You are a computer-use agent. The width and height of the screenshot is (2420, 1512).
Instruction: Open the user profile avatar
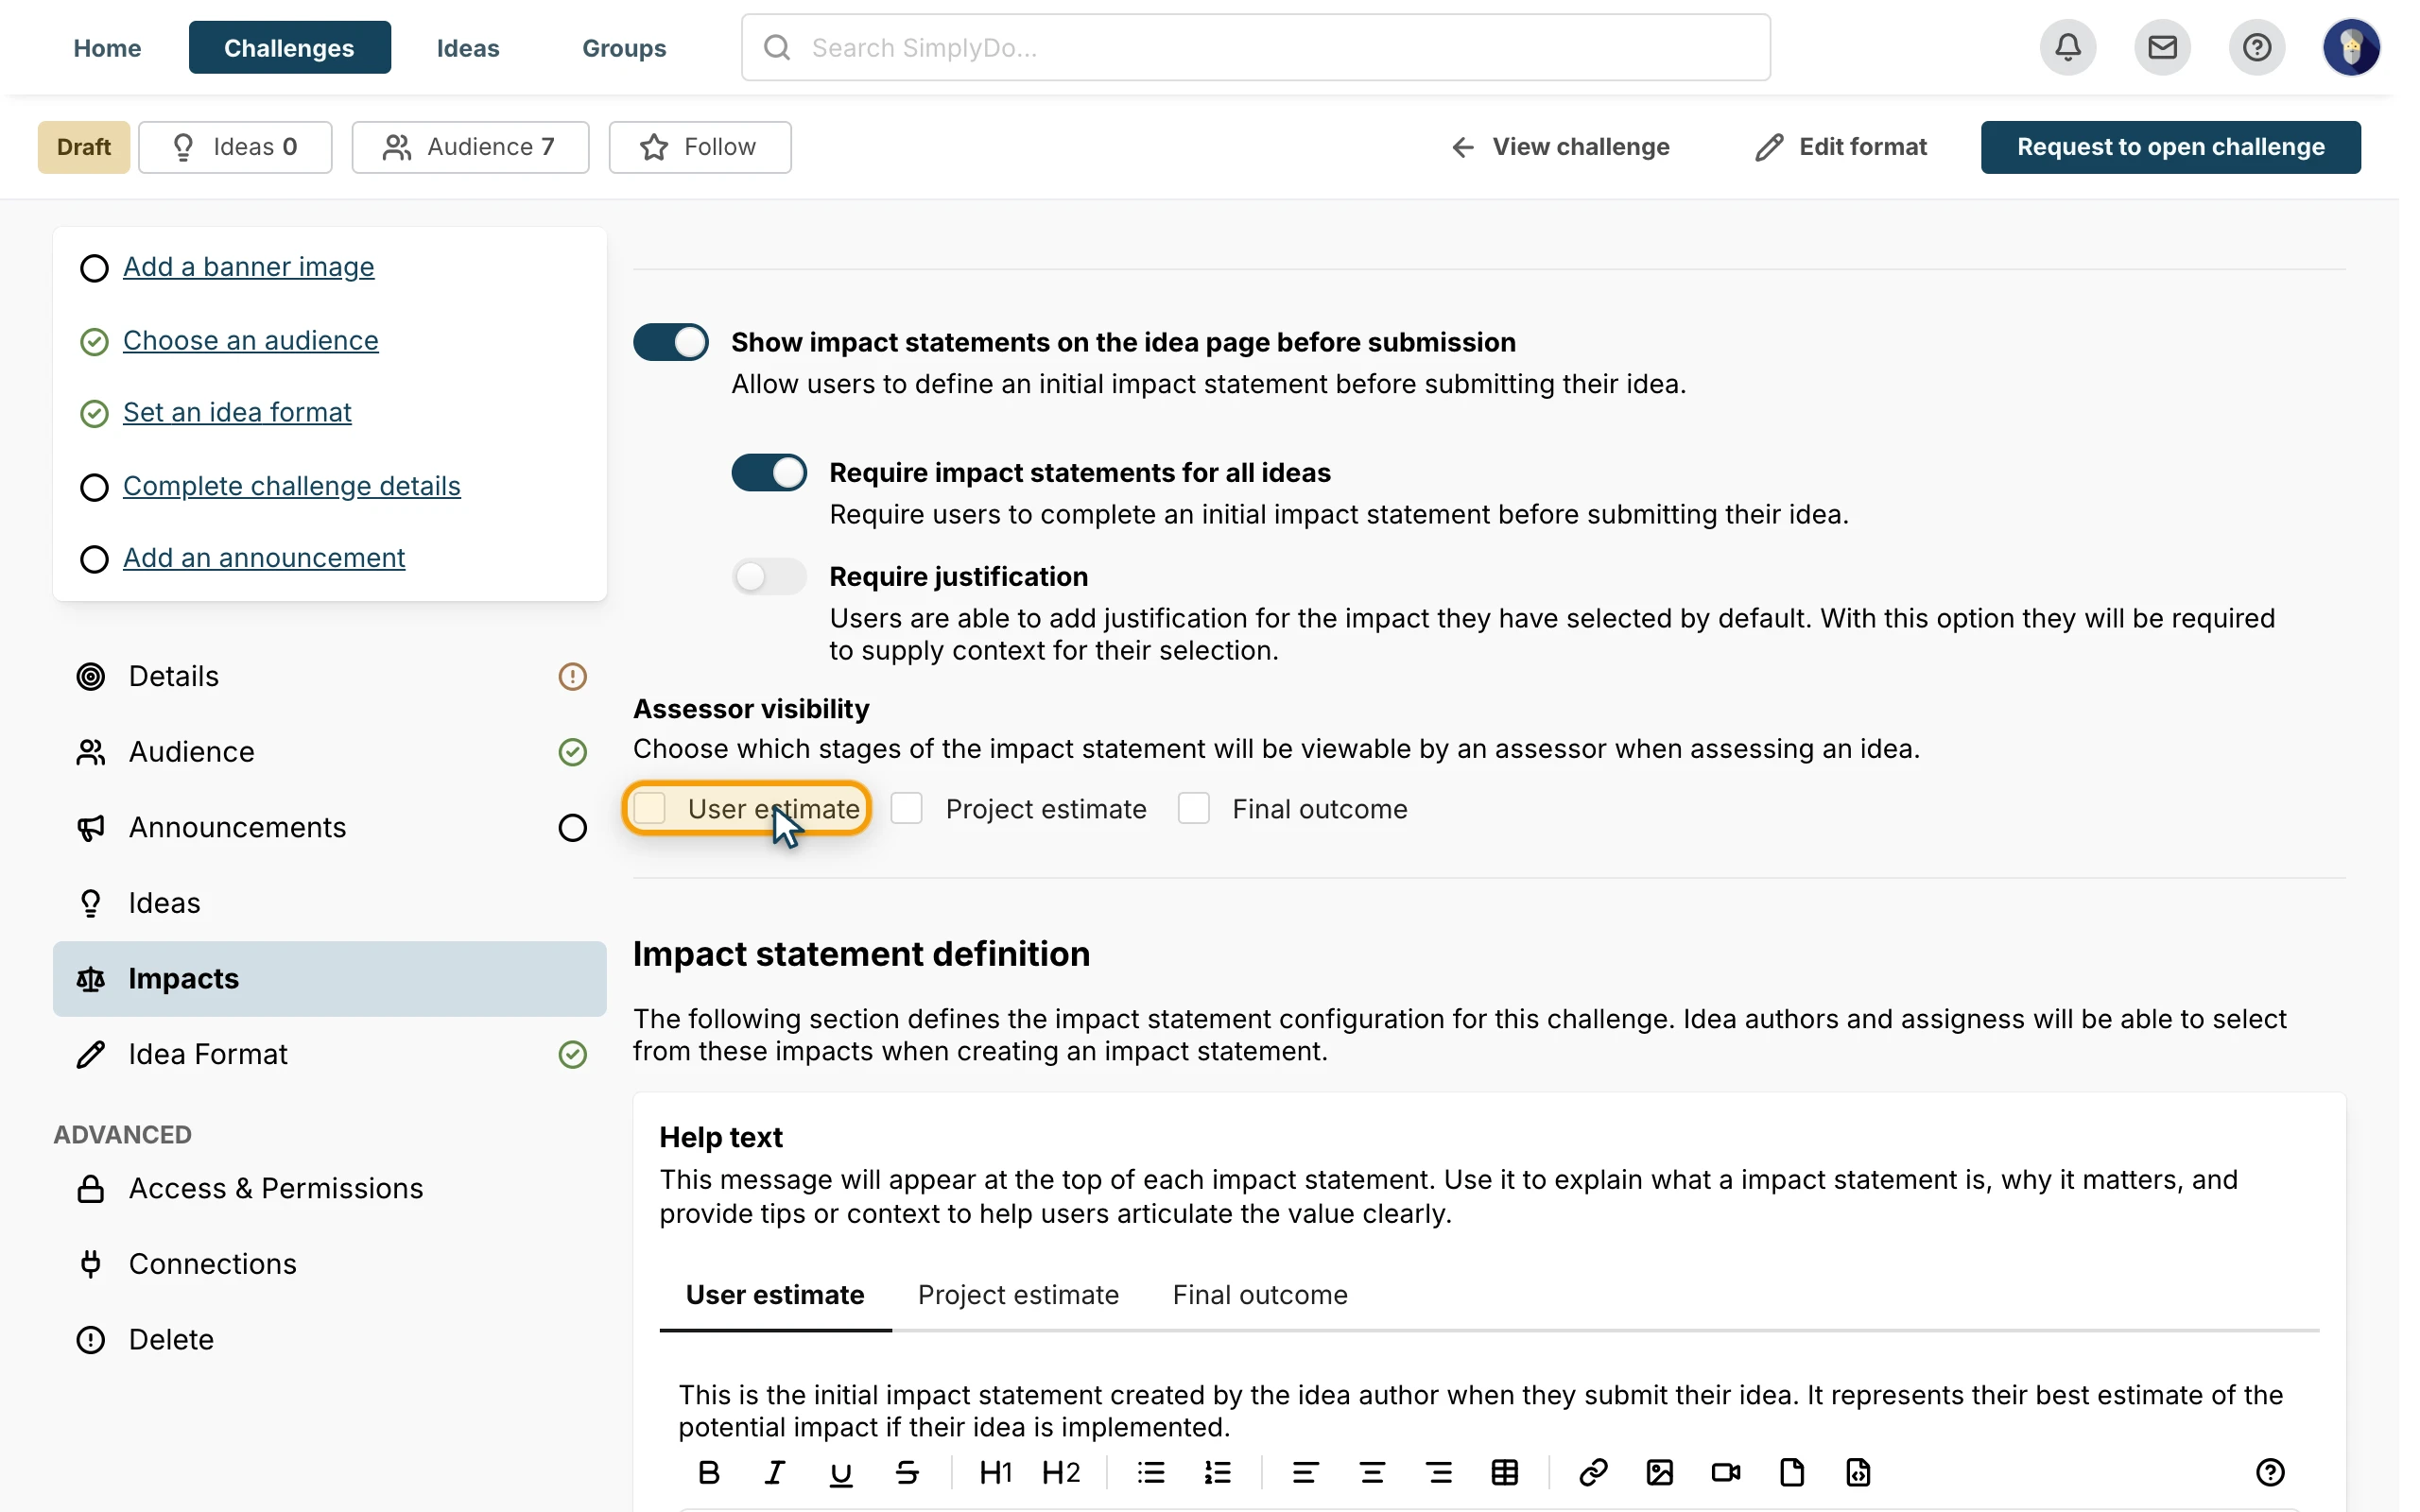click(x=2351, y=47)
